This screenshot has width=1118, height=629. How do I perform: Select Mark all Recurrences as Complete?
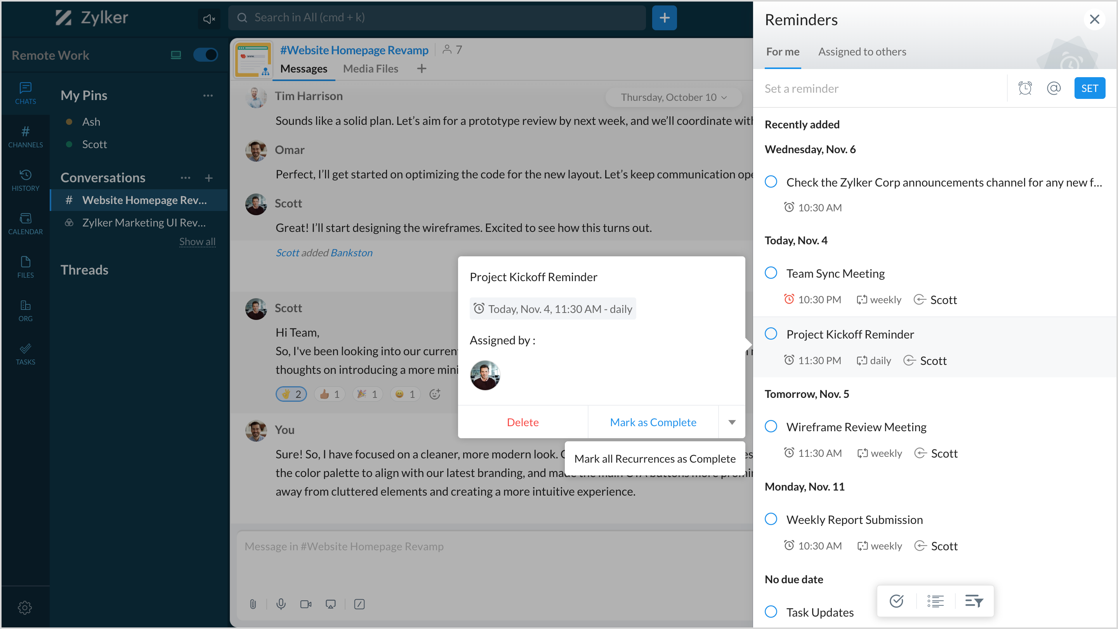(654, 459)
